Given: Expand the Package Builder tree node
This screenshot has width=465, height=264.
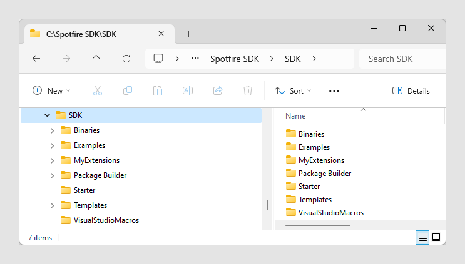Looking at the screenshot, I should tap(52, 175).
